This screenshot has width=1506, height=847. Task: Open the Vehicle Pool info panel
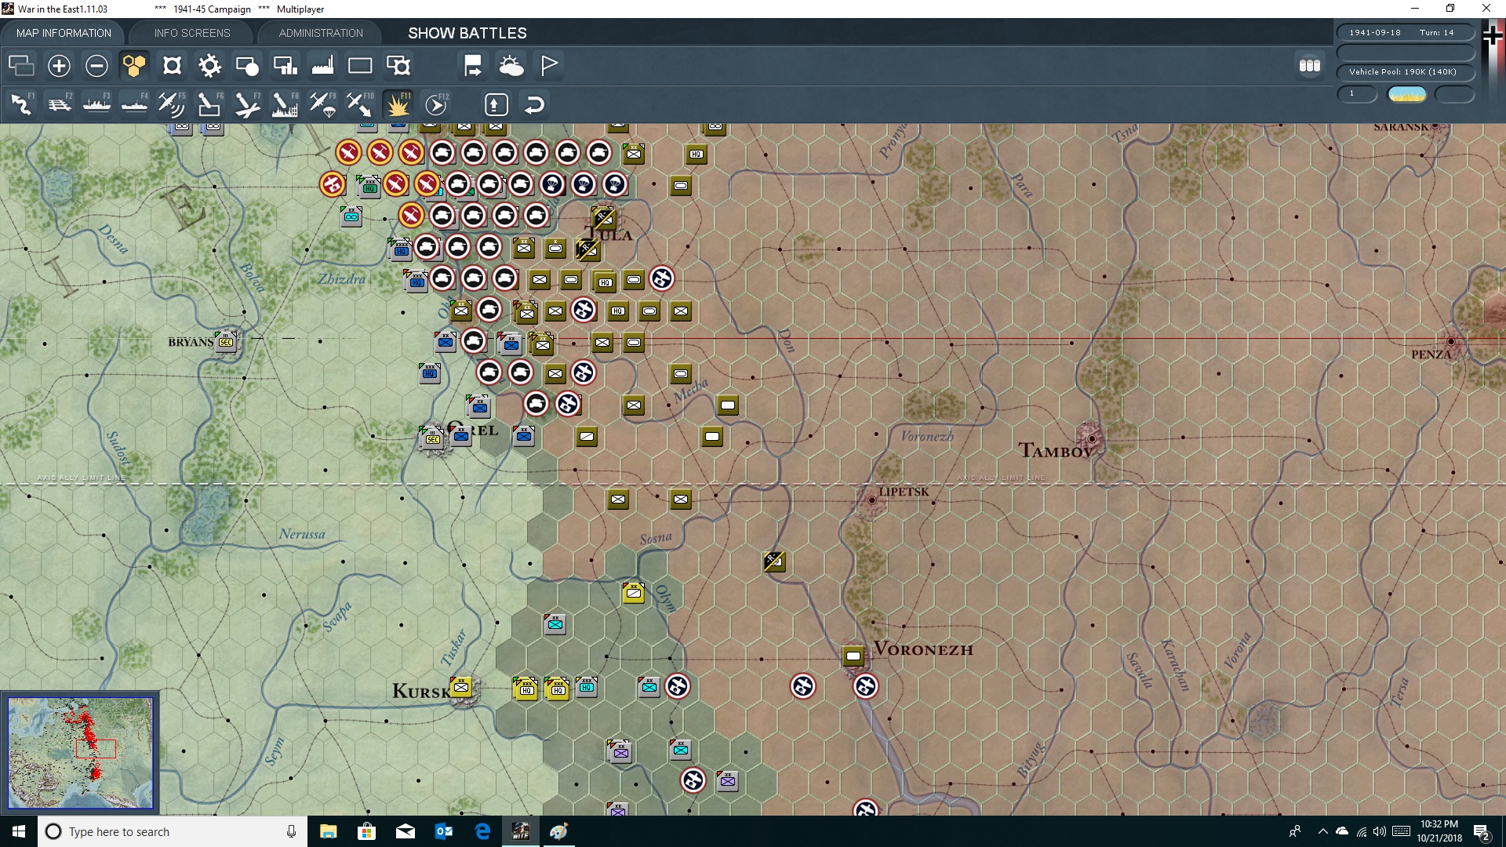[1406, 71]
